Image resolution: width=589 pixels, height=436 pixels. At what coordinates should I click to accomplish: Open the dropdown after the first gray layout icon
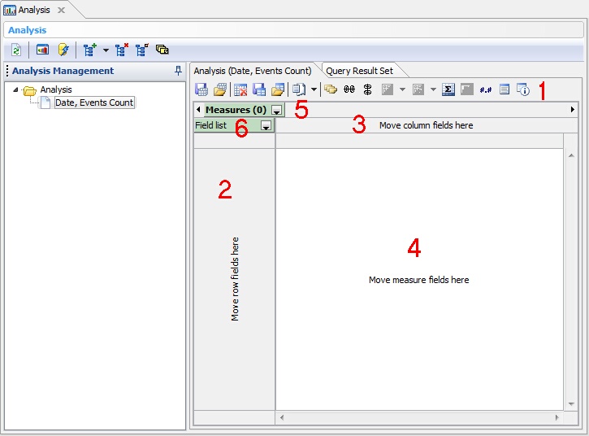tap(402, 89)
